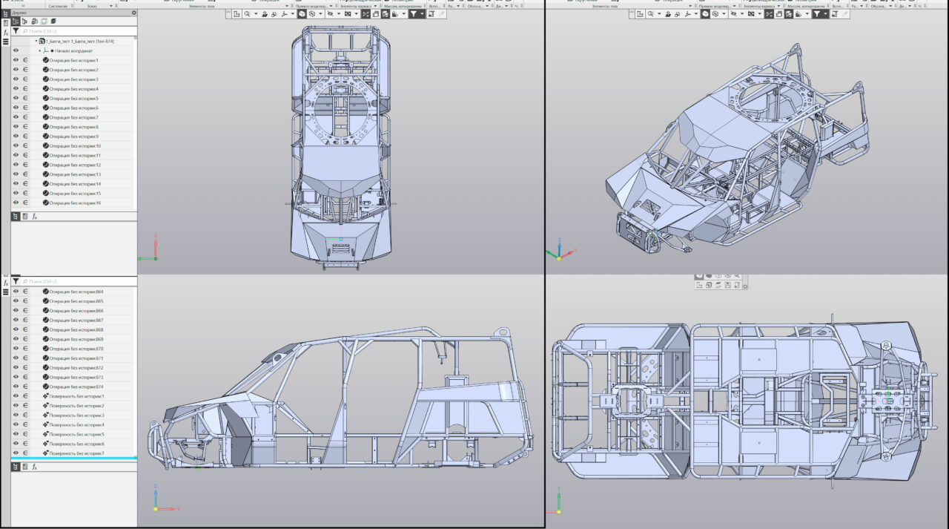Click the zoom magnifier in the right viewport toolbar
The width and height of the screenshot is (949, 529).
point(650,14)
